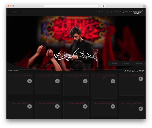Image resolution: width=152 pixels, height=128 pixels.
Task: Click the round icon beside the address bar
Action: (x=103, y=6)
